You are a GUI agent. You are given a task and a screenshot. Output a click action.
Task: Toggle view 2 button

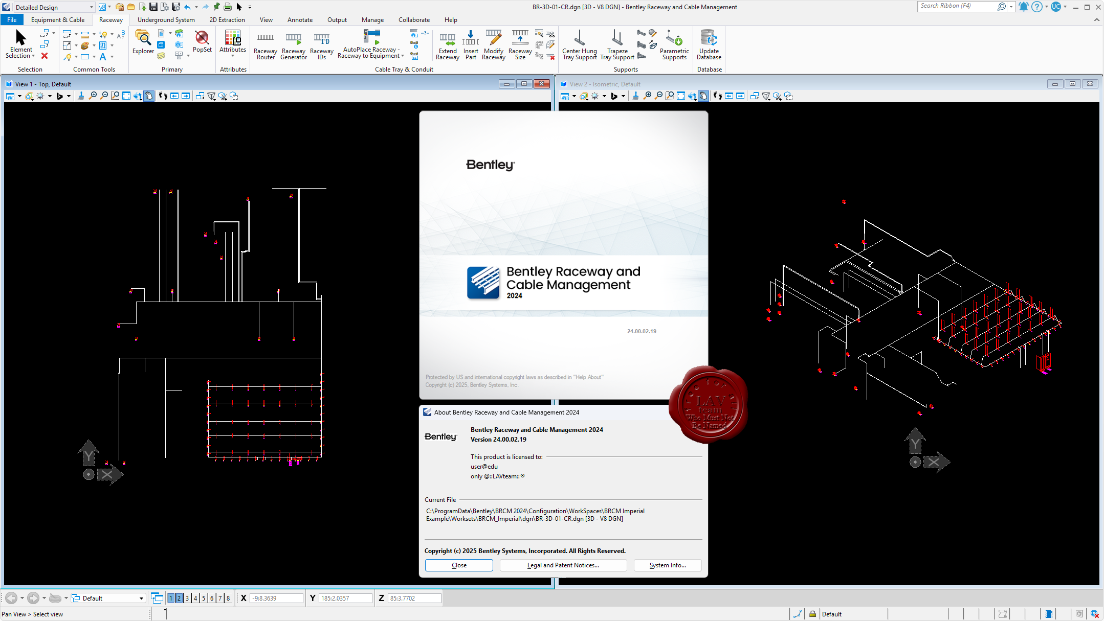click(179, 598)
